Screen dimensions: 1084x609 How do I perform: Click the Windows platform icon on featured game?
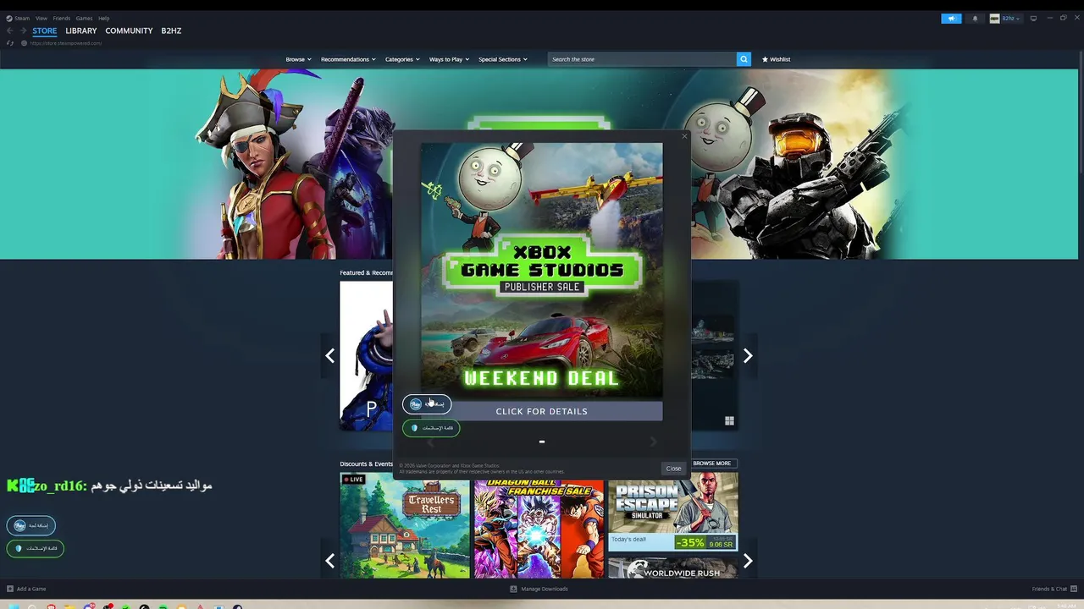(729, 420)
